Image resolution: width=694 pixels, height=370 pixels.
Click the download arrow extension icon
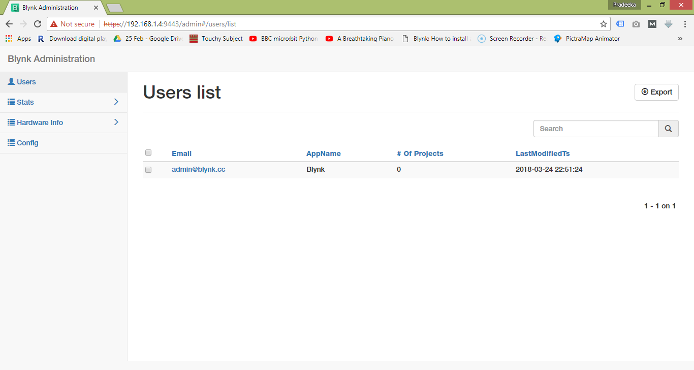[x=669, y=24]
